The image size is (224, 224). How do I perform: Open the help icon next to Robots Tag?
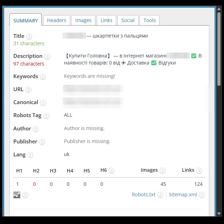click(46, 116)
